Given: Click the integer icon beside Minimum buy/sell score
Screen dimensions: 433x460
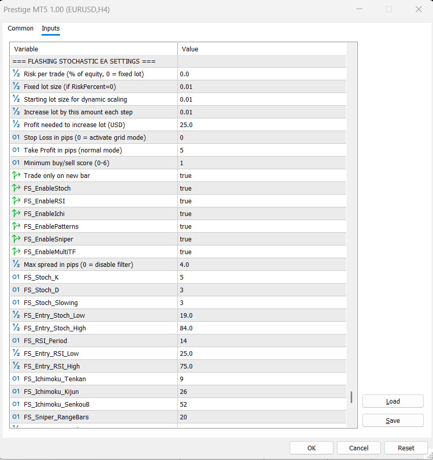Looking at the screenshot, I should pos(16,163).
